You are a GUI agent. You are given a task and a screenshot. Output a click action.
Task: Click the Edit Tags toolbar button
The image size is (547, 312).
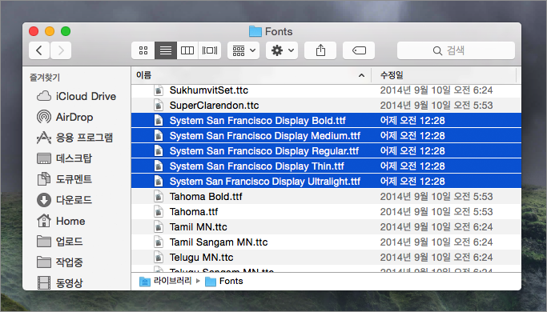tap(359, 50)
